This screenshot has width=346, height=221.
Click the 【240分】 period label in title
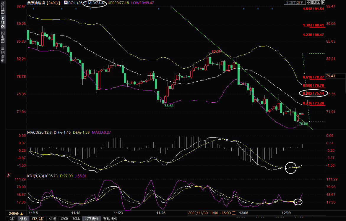[x=53, y=3]
